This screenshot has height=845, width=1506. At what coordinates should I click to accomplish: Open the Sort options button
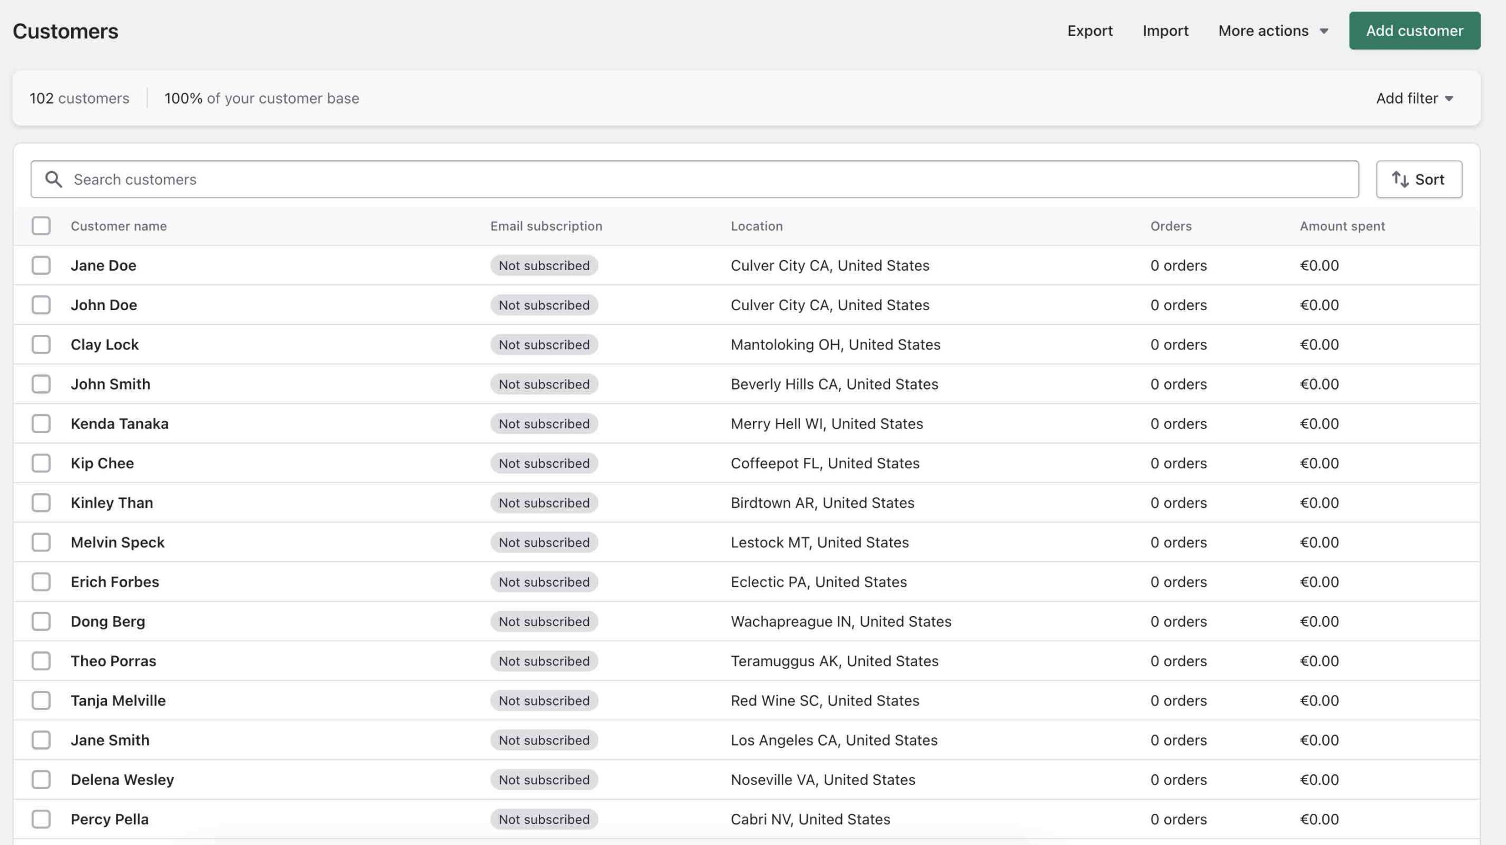(x=1418, y=179)
